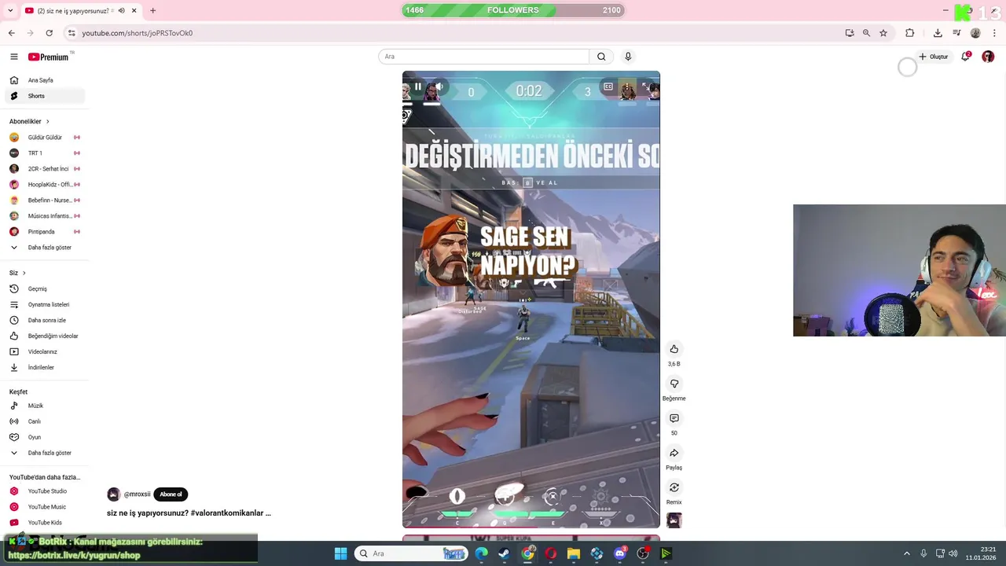Screen dimensions: 1006x566
Task: Open YouTube notifications bell
Action: 965,57
